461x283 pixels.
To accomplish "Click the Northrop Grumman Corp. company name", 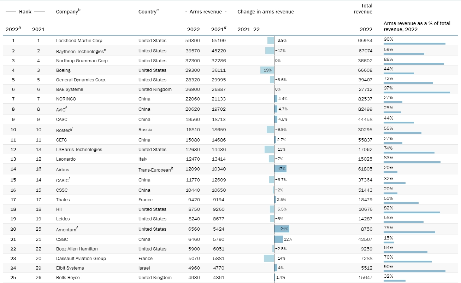I will pyautogui.click(x=82, y=61).
